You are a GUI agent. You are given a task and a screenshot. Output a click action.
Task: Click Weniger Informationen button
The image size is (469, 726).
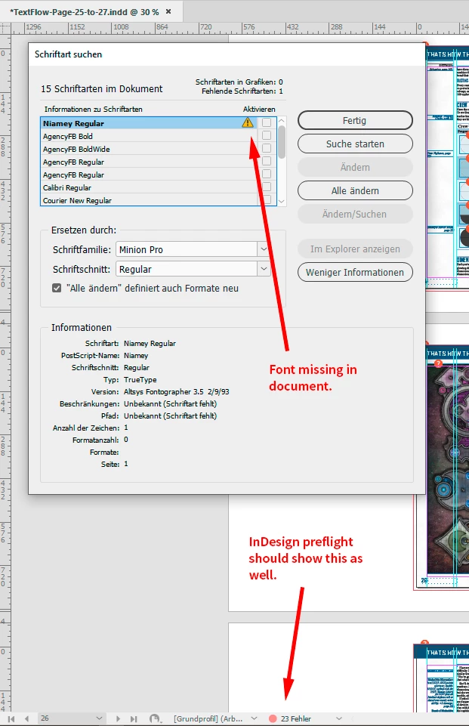pyautogui.click(x=355, y=272)
